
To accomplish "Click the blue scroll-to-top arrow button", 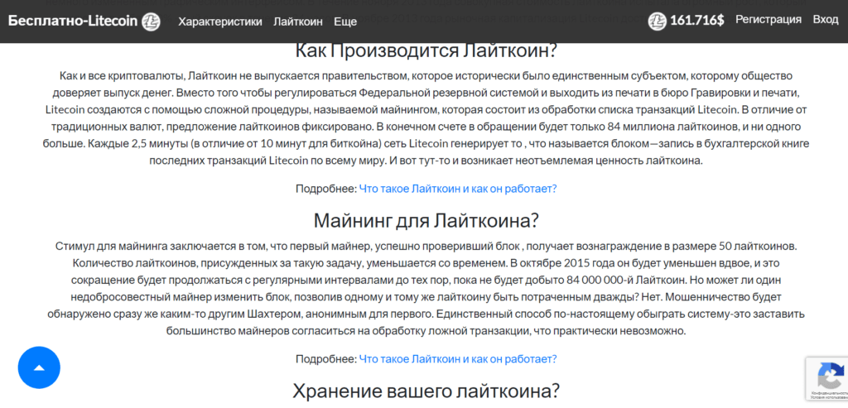I will (39, 367).
